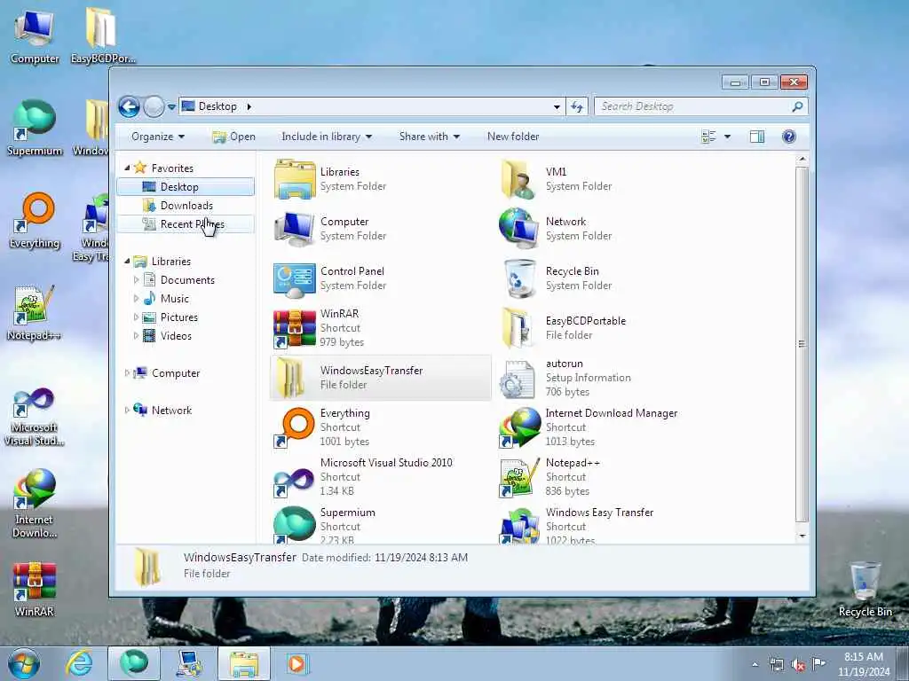Select Music in navigation pane
The image size is (909, 681).
pyautogui.click(x=175, y=299)
